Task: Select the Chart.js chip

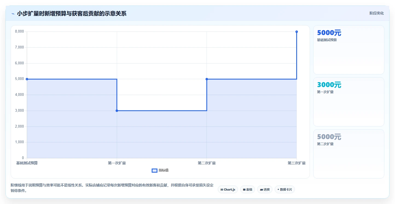Action: (x=228, y=189)
